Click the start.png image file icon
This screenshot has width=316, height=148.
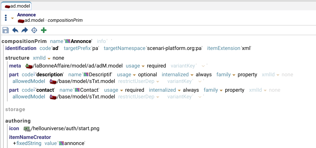click(27, 129)
